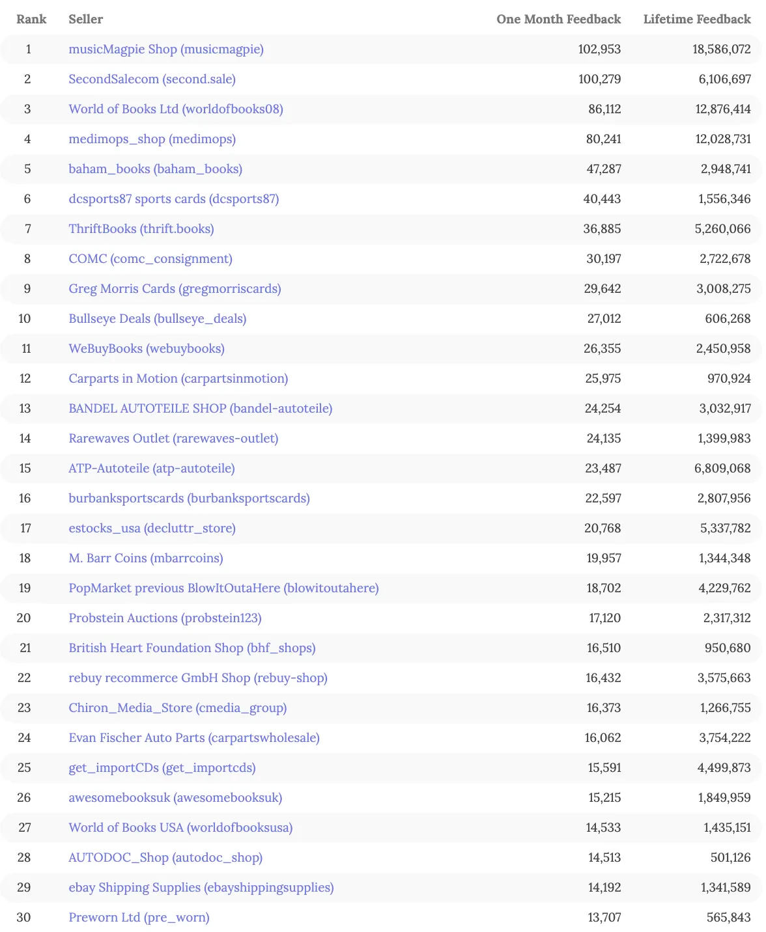Select lifetime value 4,229,762

[725, 588]
